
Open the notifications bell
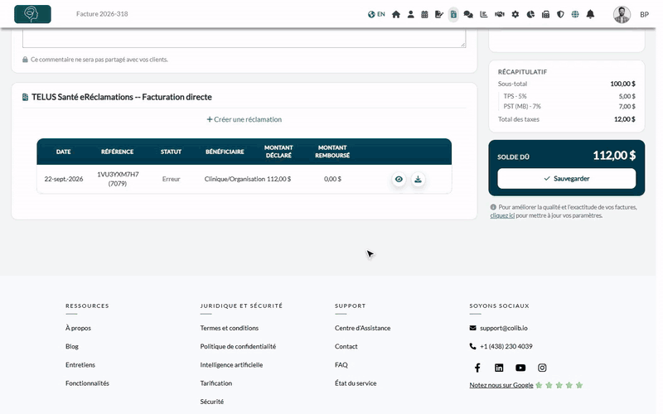click(590, 14)
